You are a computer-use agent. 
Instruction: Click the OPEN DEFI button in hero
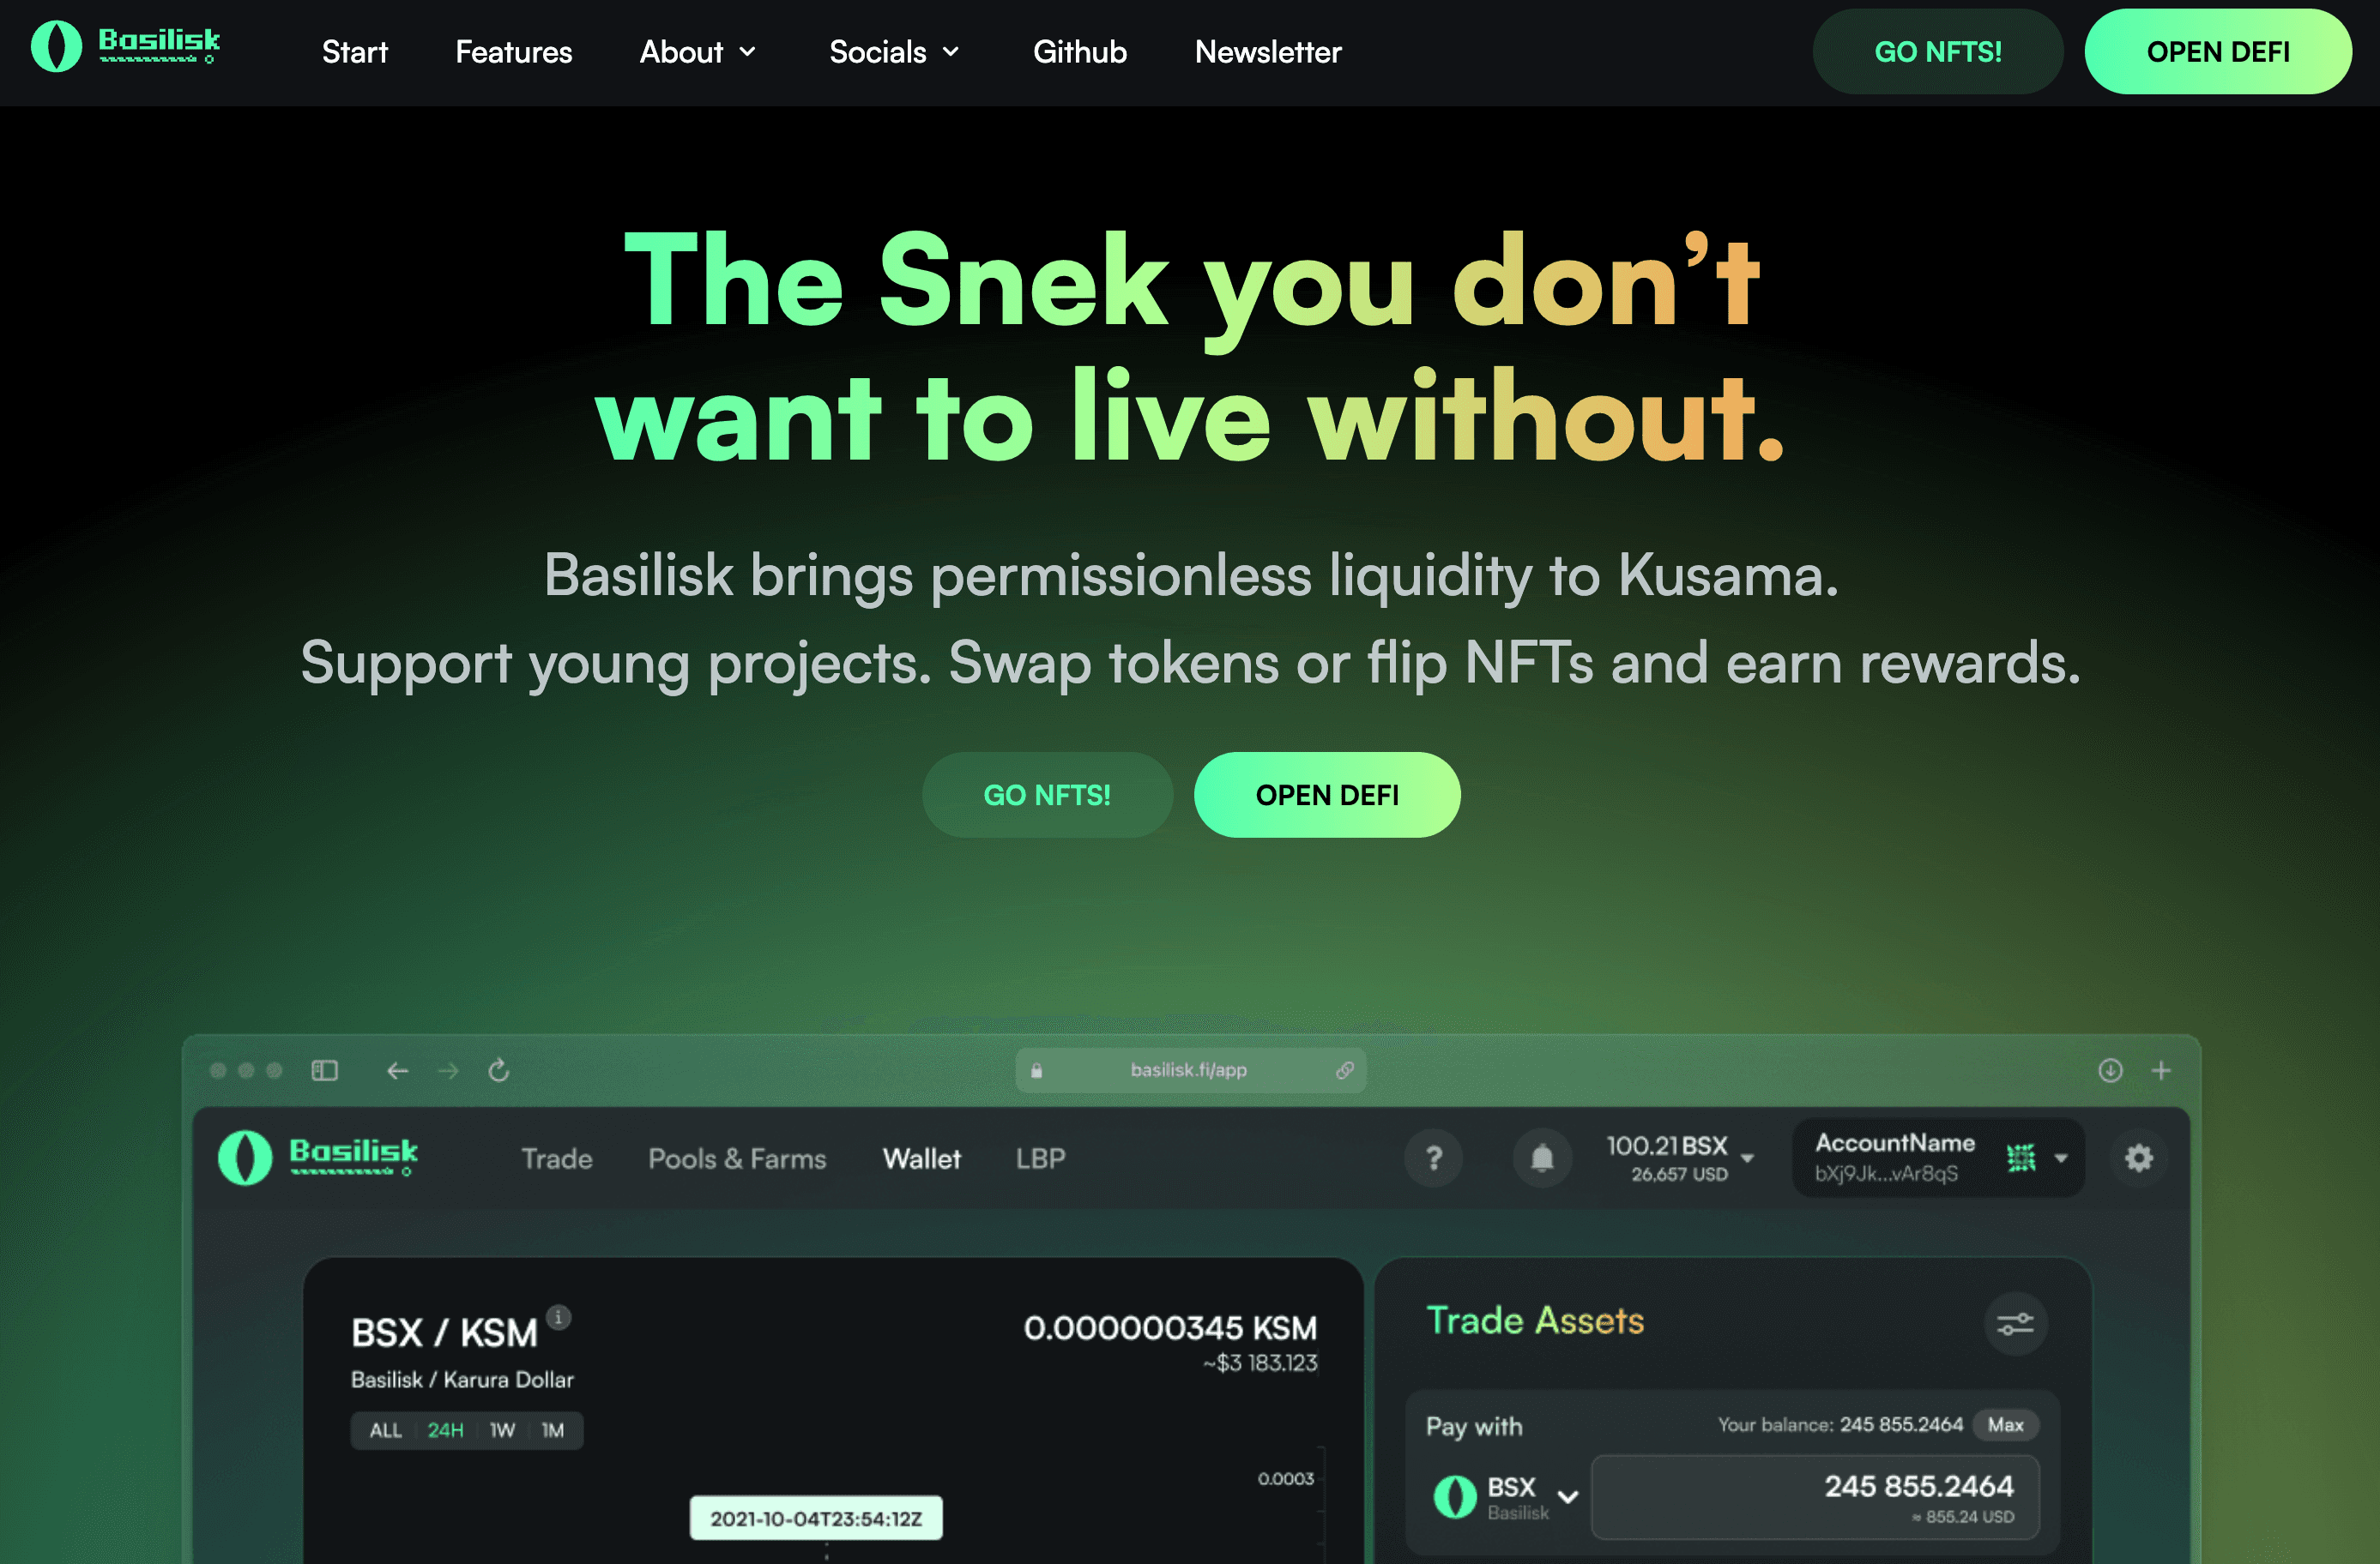[1327, 795]
